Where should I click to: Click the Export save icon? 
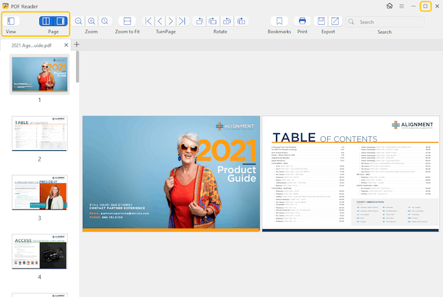tap(321, 21)
